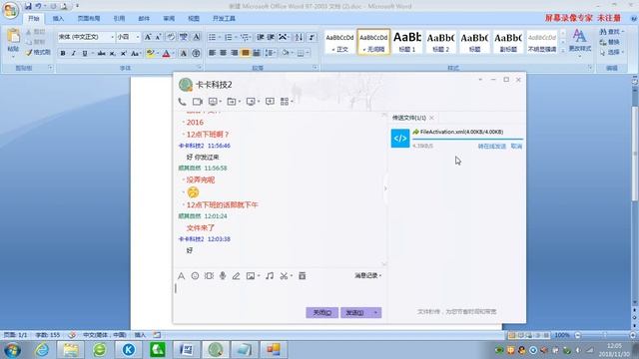Share music with the note icon
The height and width of the screenshot is (359, 639).
coord(270,276)
